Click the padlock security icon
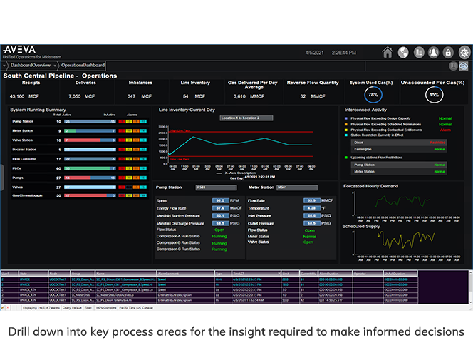 [x=448, y=53]
